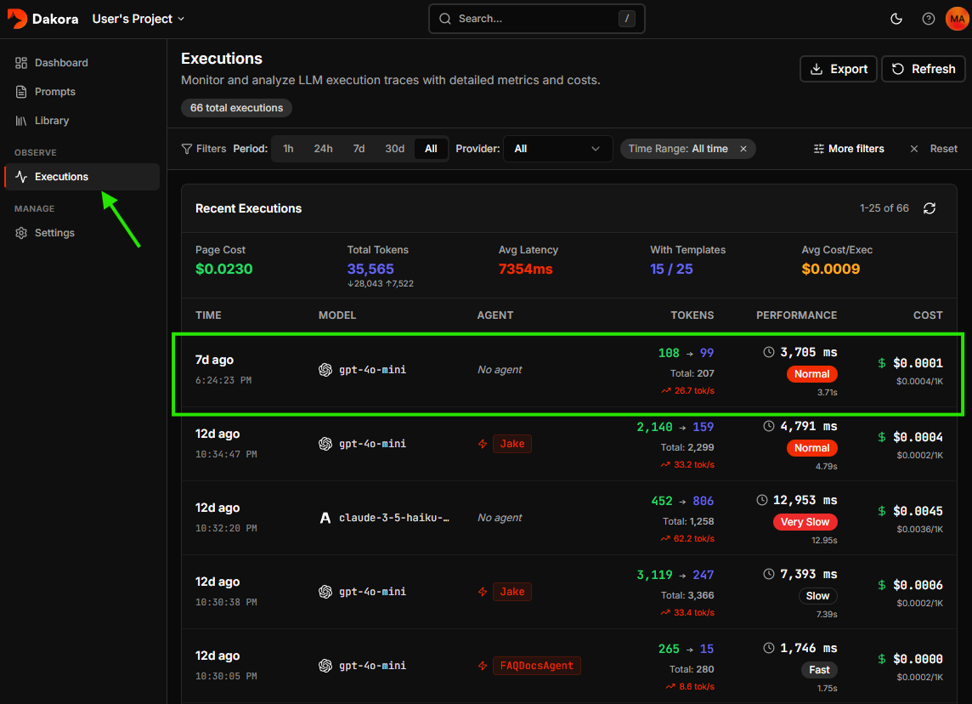Select the 7d period
The height and width of the screenshot is (704, 972).
pyautogui.click(x=359, y=149)
